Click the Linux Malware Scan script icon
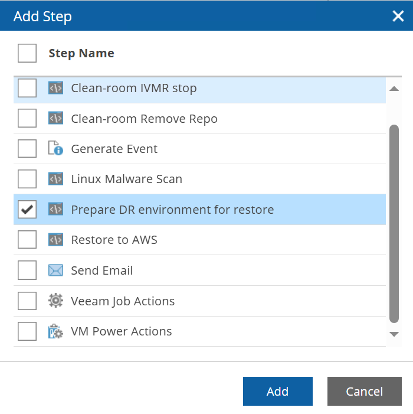413x414 pixels. click(55, 179)
